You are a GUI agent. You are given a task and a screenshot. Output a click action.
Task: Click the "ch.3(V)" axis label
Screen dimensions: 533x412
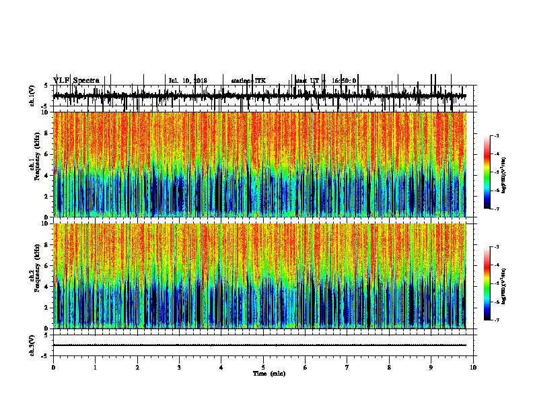tap(32, 345)
